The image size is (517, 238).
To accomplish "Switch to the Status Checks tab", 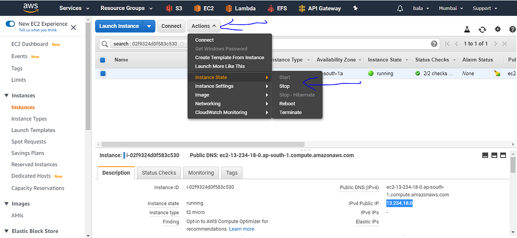I will pos(159,173).
